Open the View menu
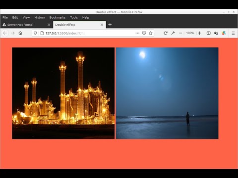 coord(26,17)
